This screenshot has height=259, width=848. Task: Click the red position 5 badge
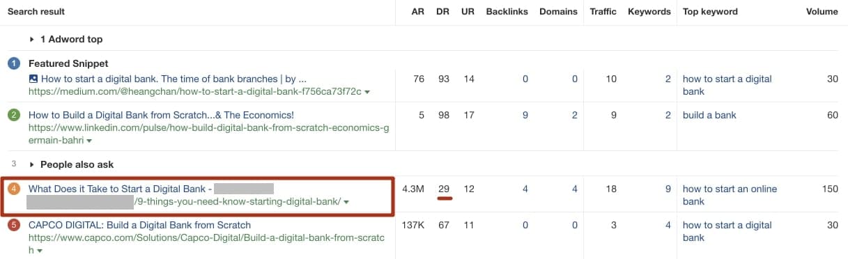(x=14, y=225)
